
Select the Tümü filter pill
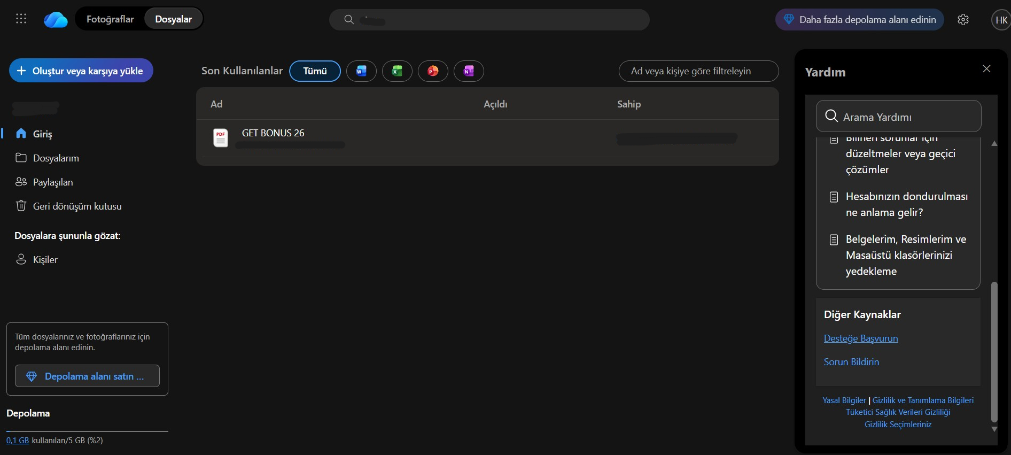coord(315,71)
